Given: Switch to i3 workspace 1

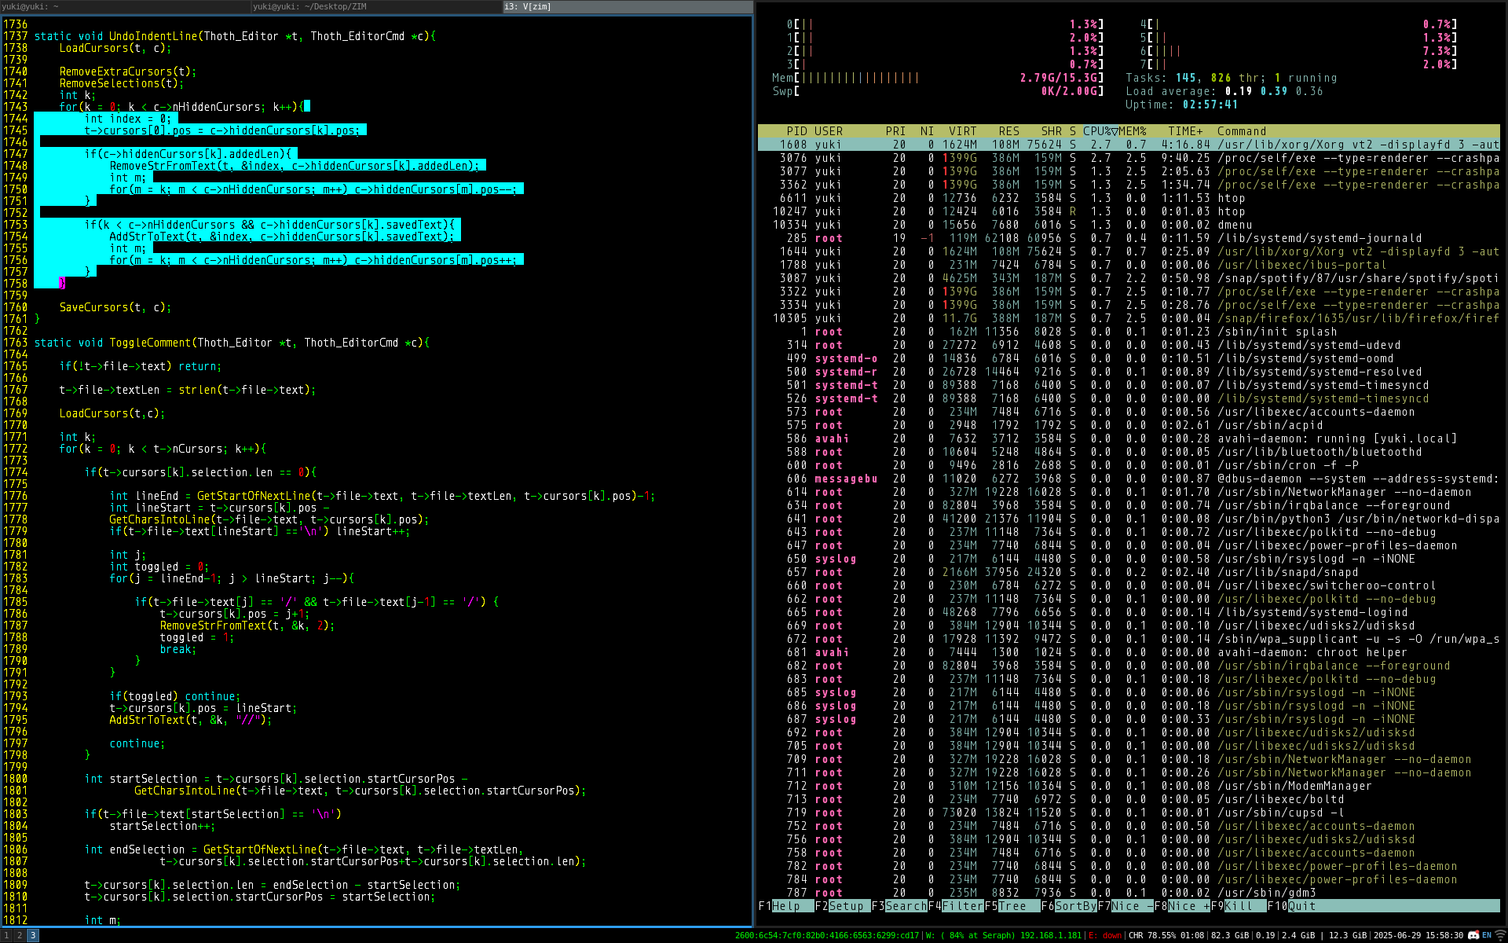Looking at the screenshot, I should [6, 935].
